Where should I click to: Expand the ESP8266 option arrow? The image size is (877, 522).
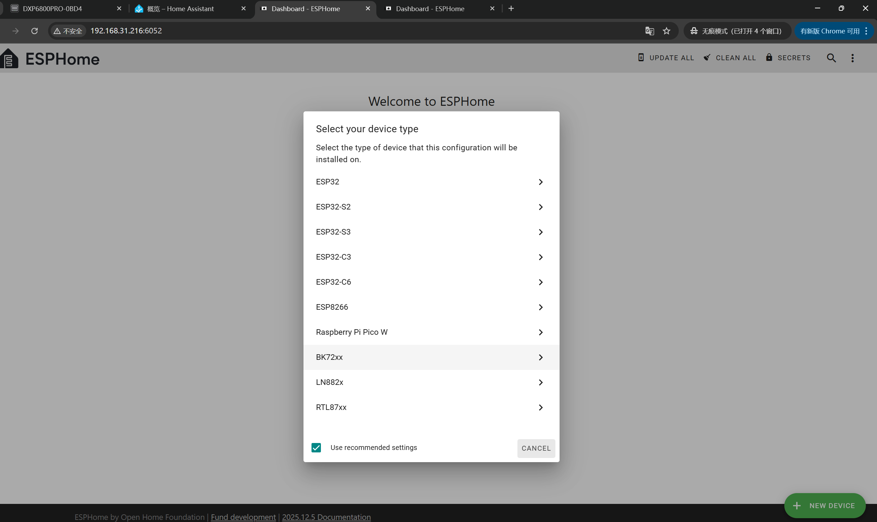pyautogui.click(x=541, y=307)
